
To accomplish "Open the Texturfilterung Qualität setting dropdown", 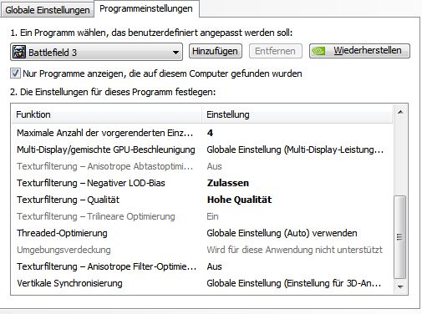I will 297,200.
